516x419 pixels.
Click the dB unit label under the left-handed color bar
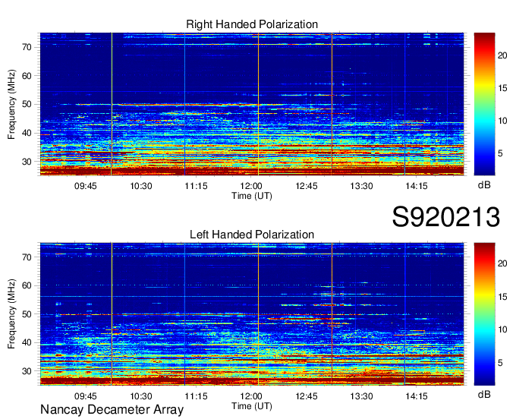(484, 394)
